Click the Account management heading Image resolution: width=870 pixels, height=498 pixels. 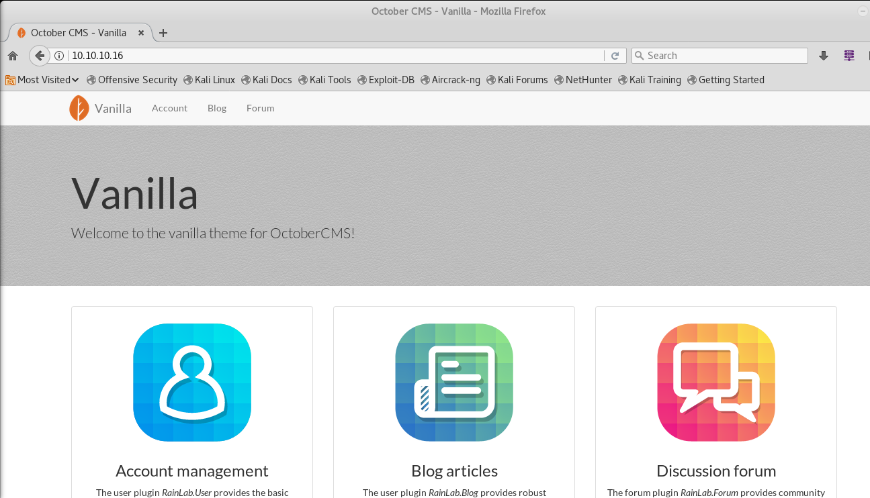[192, 470]
